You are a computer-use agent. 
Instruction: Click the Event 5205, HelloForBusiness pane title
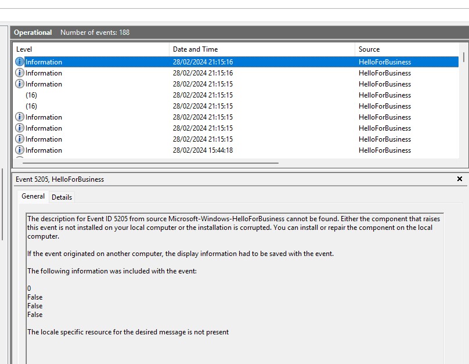click(x=60, y=179)
